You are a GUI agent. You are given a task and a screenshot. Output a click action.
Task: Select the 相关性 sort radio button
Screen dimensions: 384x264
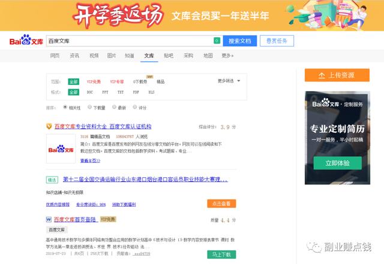[65, 108]
